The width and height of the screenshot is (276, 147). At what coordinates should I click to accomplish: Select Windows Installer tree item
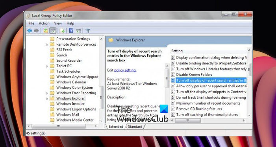point(70,104)
